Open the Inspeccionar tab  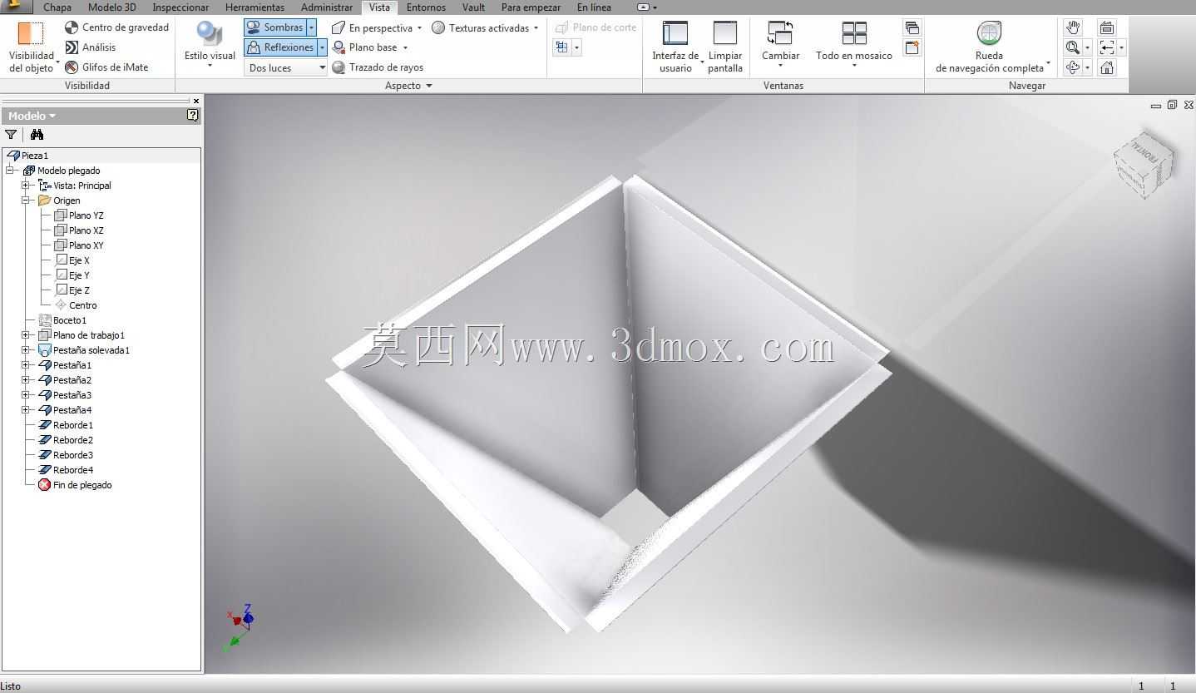tap(180, 7)
